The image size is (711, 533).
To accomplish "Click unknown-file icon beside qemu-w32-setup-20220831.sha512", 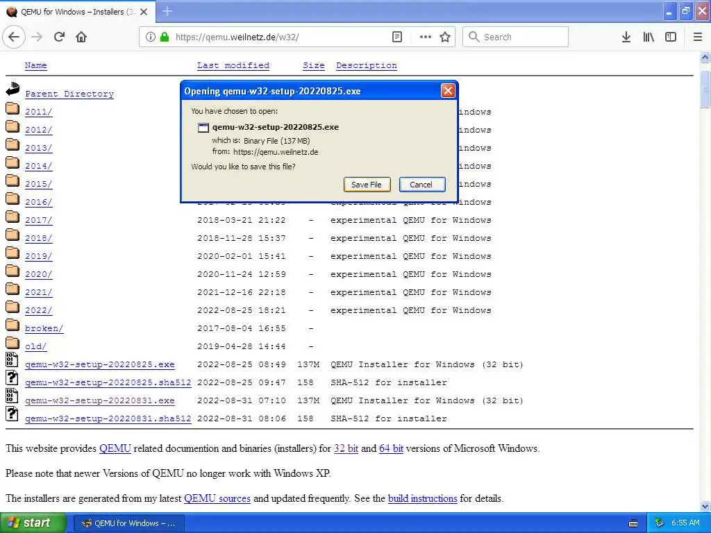I will [12, 414].
